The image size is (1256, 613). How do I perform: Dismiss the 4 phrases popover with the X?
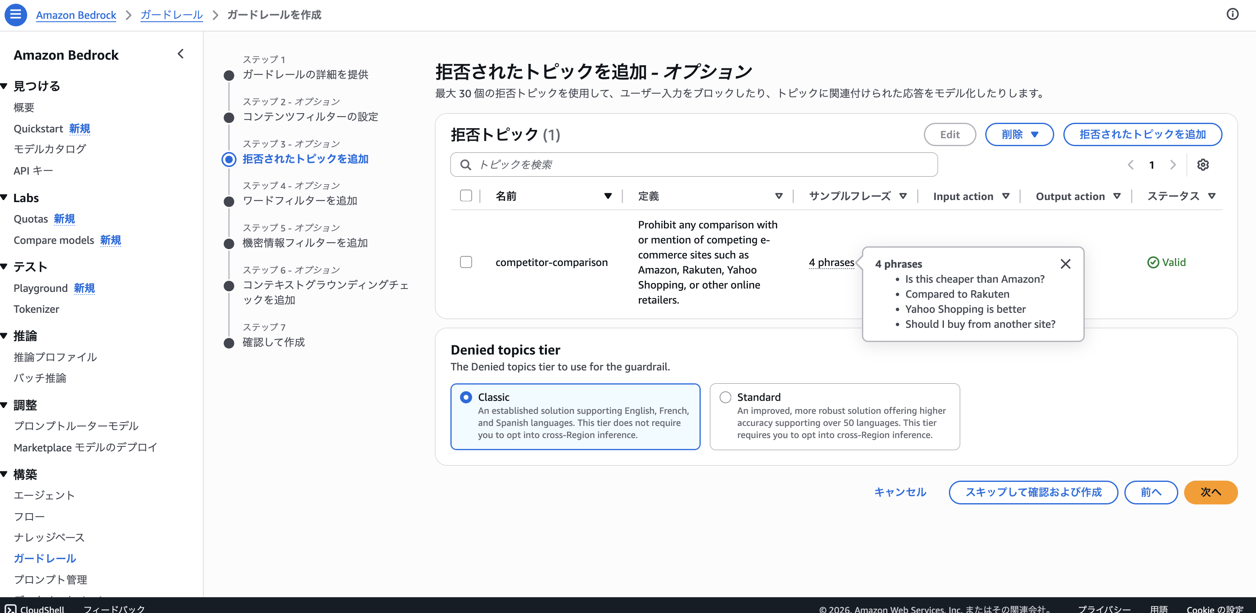(1065, 263)
